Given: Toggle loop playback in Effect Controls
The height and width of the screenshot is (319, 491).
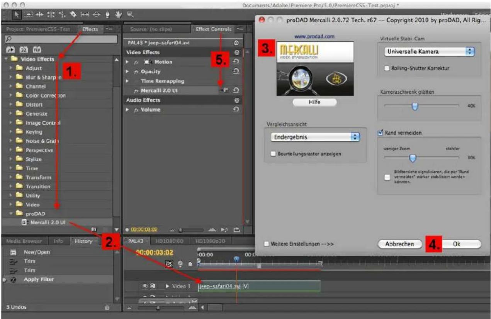Looking at the screenshot, I should (236, 230).
